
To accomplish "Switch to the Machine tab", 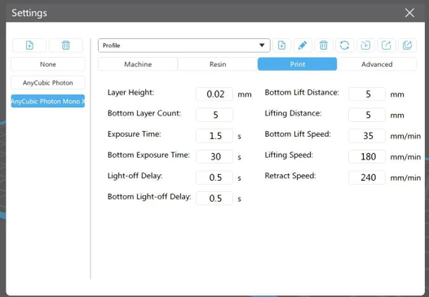I will click(x=138, y=64).
